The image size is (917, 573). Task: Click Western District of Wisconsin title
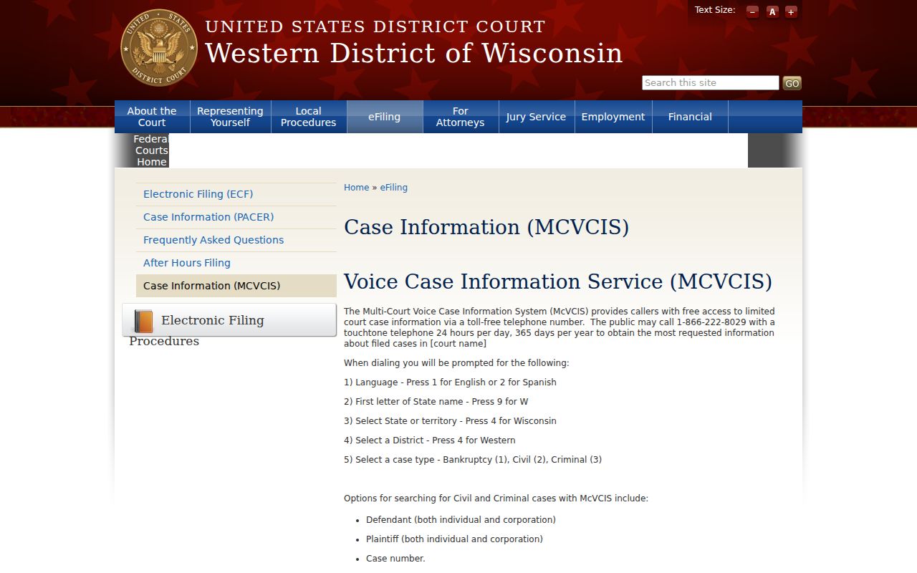[414, 54]
